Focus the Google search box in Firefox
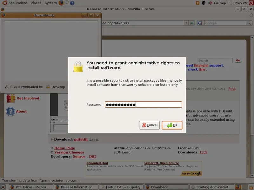Image resolution: width=254 pixels, height=190 pixels. pos(225,23)
